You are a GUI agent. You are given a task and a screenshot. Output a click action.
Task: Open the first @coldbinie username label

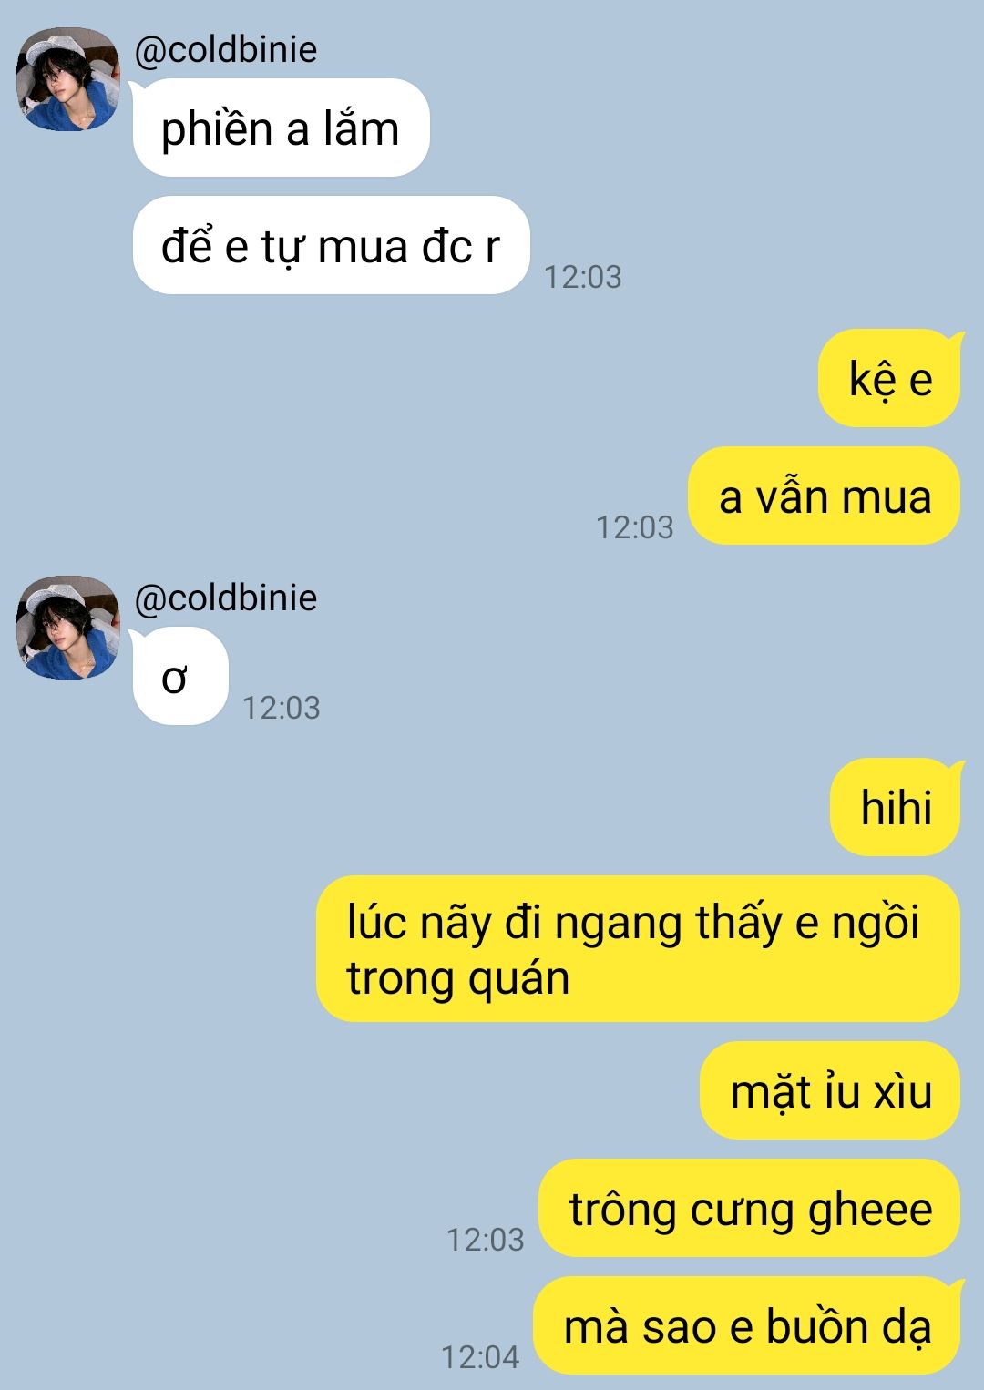tap(226, 49)
